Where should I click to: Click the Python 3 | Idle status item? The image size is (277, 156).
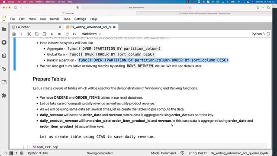[38, 153]
